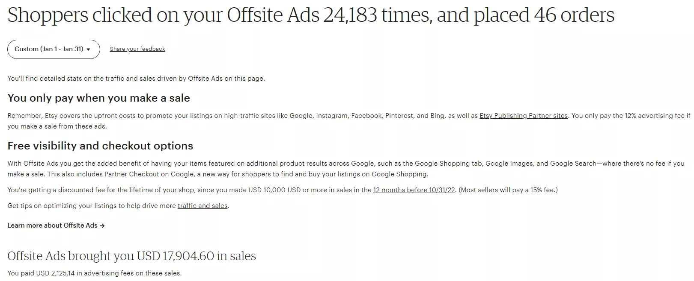
Task: Open the Custom (Jan 1 - Jan 31) date dropdown
Action: (54, 49)
